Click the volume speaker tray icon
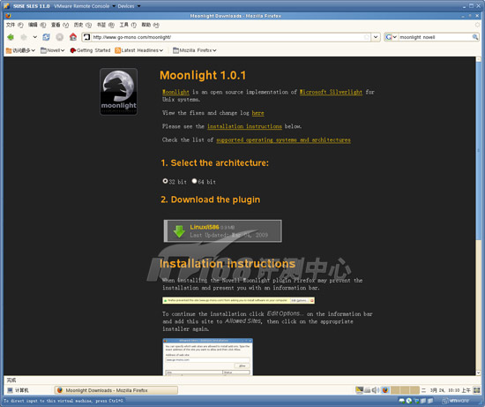The image size is (485, 407). point(375,390)
